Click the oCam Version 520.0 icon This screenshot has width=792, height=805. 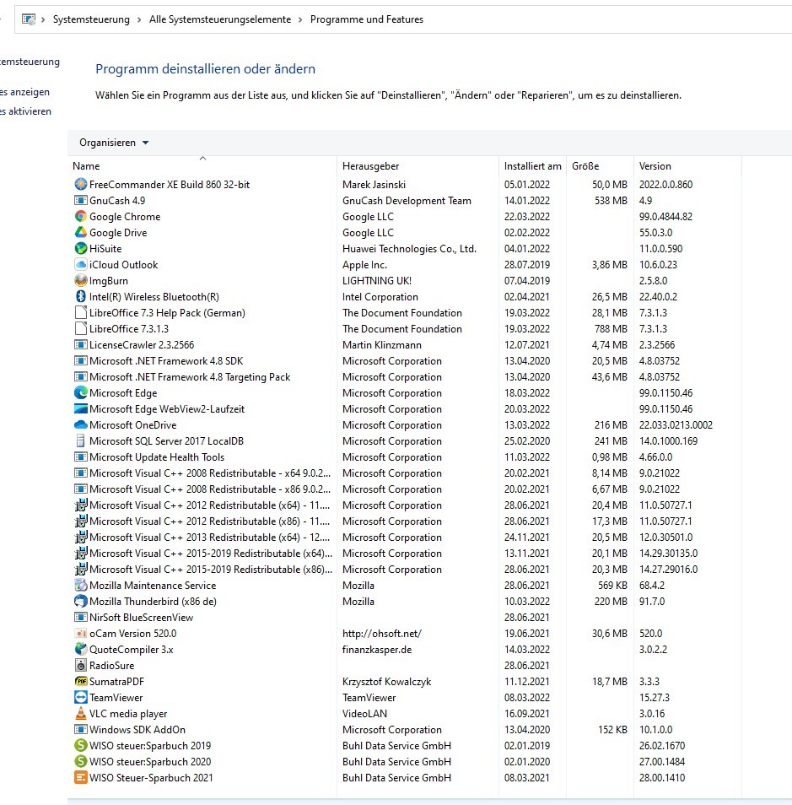coord(81,634)
